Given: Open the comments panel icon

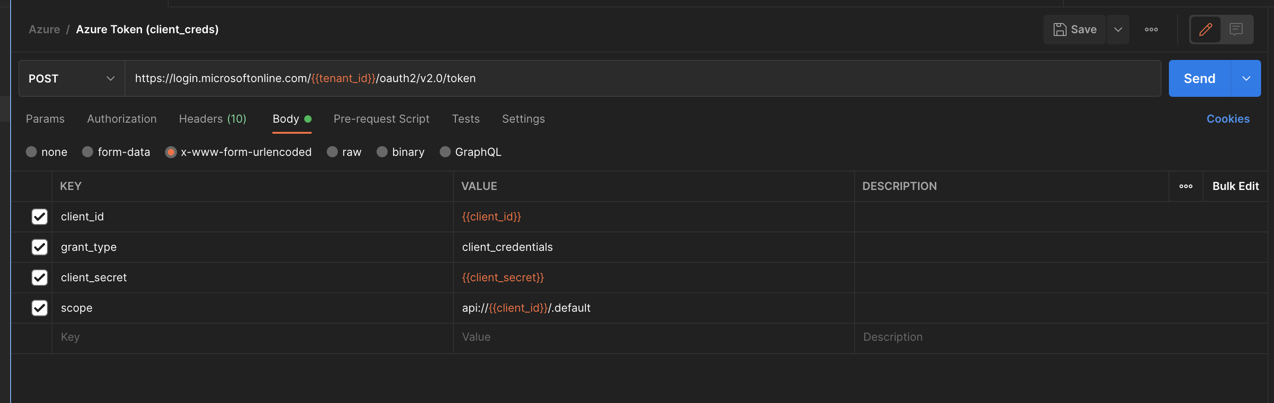Looking at the screenshot, I should coord(1236,30).
